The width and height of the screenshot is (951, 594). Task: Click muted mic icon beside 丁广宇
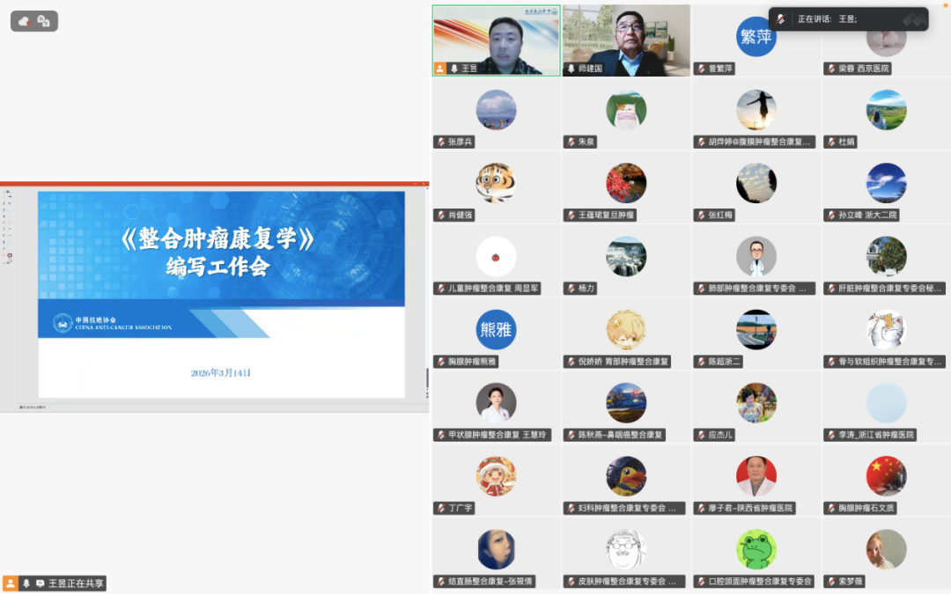tap(441, 508)
